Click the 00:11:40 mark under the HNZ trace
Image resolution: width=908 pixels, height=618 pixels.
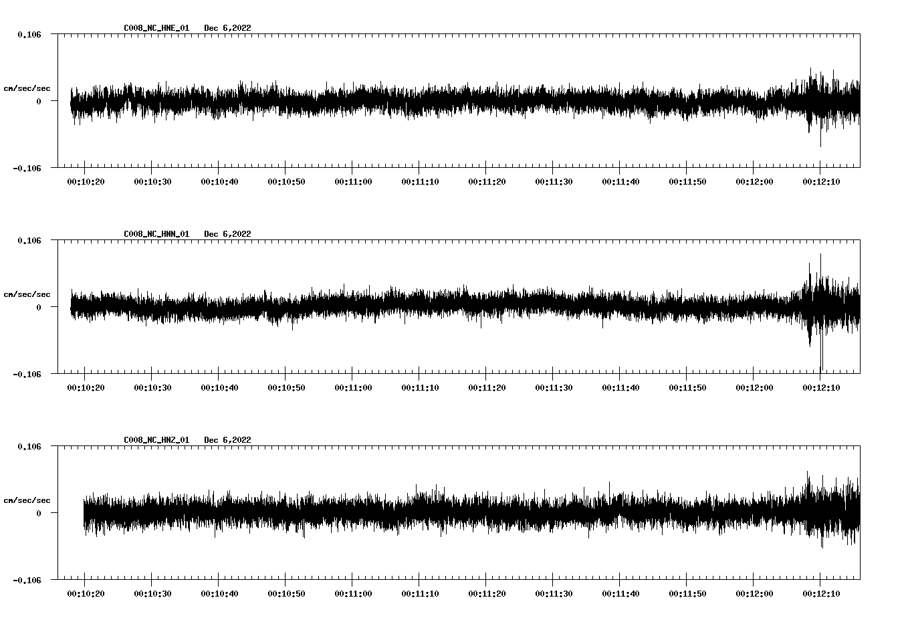tap(622, 593)
